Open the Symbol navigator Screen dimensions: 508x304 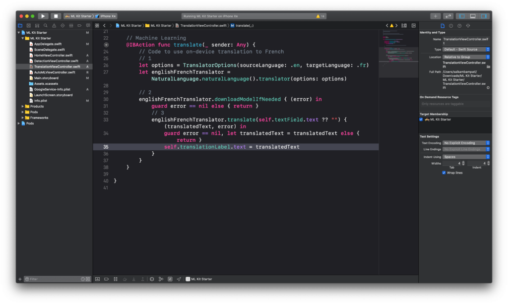tap(37, 26)
